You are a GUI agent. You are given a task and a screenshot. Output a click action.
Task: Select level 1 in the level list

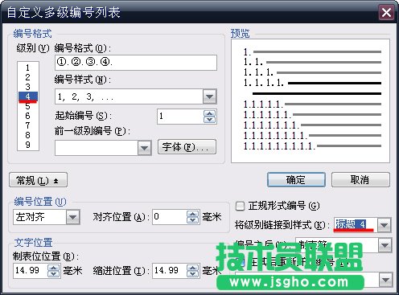(28, 68)
